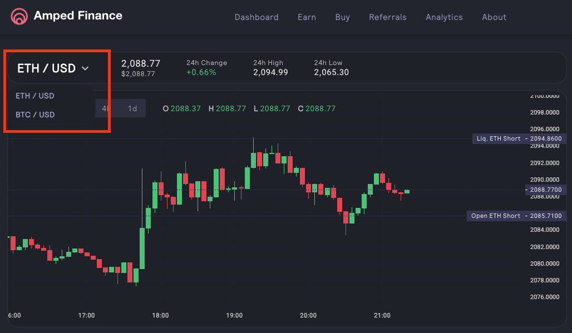The width and height of the screenshot is (572, 333).
Task: Click the Liq. ETH Short price label
Action: coord(519,138)
